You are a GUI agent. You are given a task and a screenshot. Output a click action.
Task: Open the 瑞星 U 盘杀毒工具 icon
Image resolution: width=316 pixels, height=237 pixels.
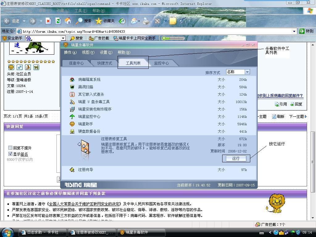coord(72,102)
